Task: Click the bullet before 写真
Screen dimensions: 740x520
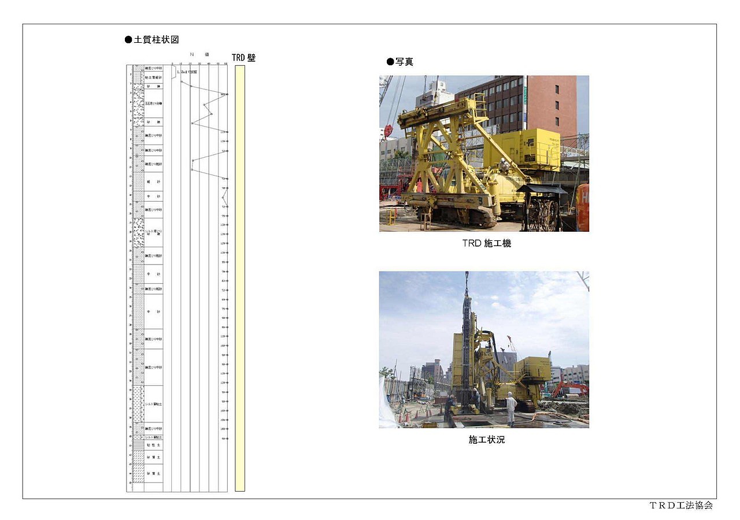Action: click(390, 62)
